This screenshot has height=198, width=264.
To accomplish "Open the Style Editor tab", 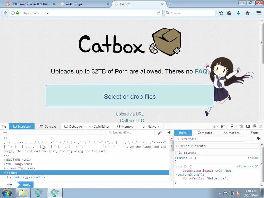I will click(99, 126).
